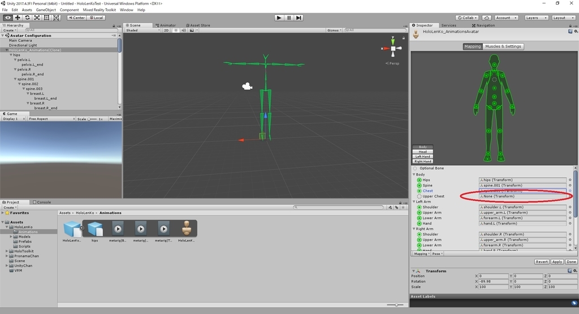Switch to the Animator tab
Screen dimensions: 579x314
(x=166, y=25)
